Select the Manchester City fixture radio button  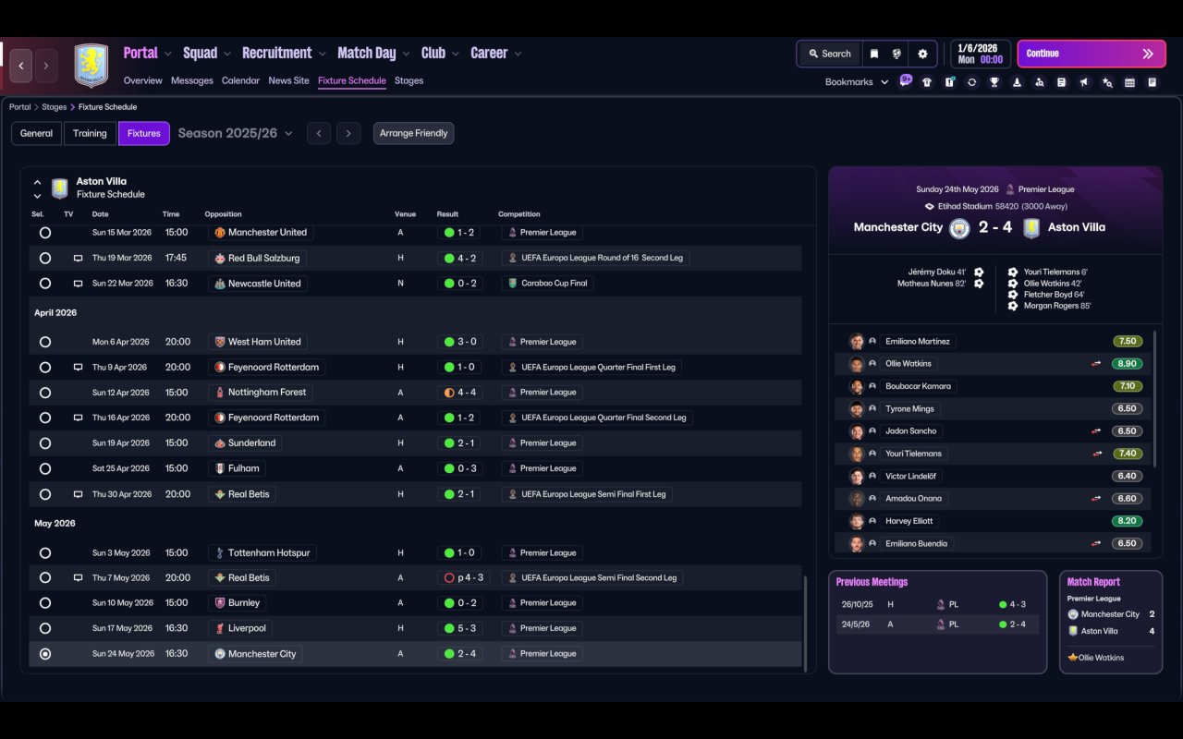(45, 654)
